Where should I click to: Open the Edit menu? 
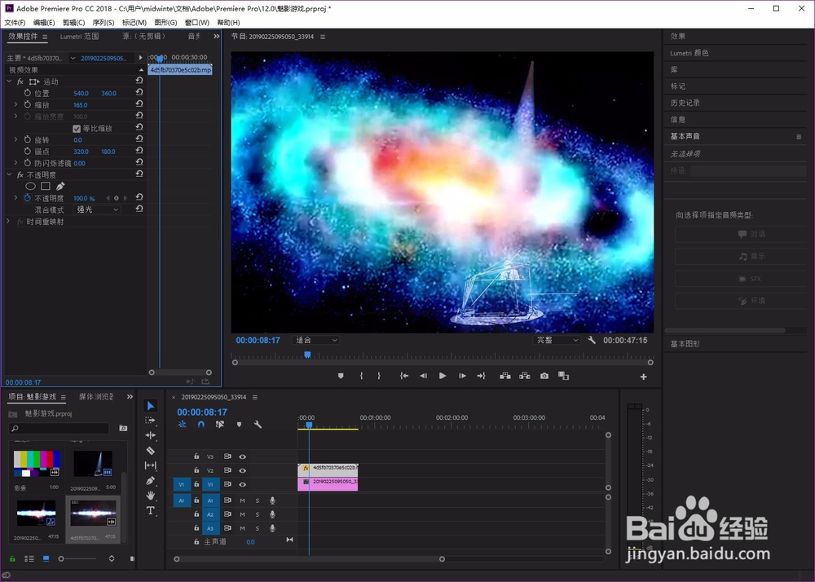pyautogui.click(x=44, y=22)
